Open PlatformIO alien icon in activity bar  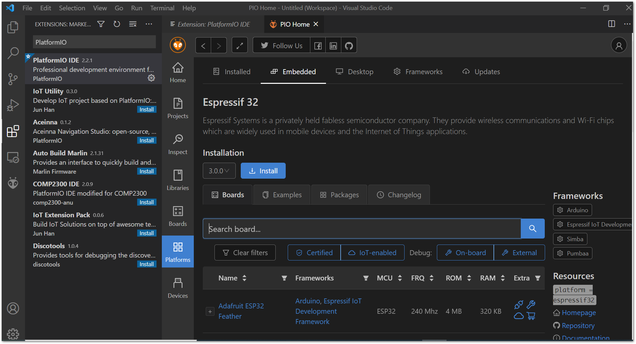tap(13, 183)
